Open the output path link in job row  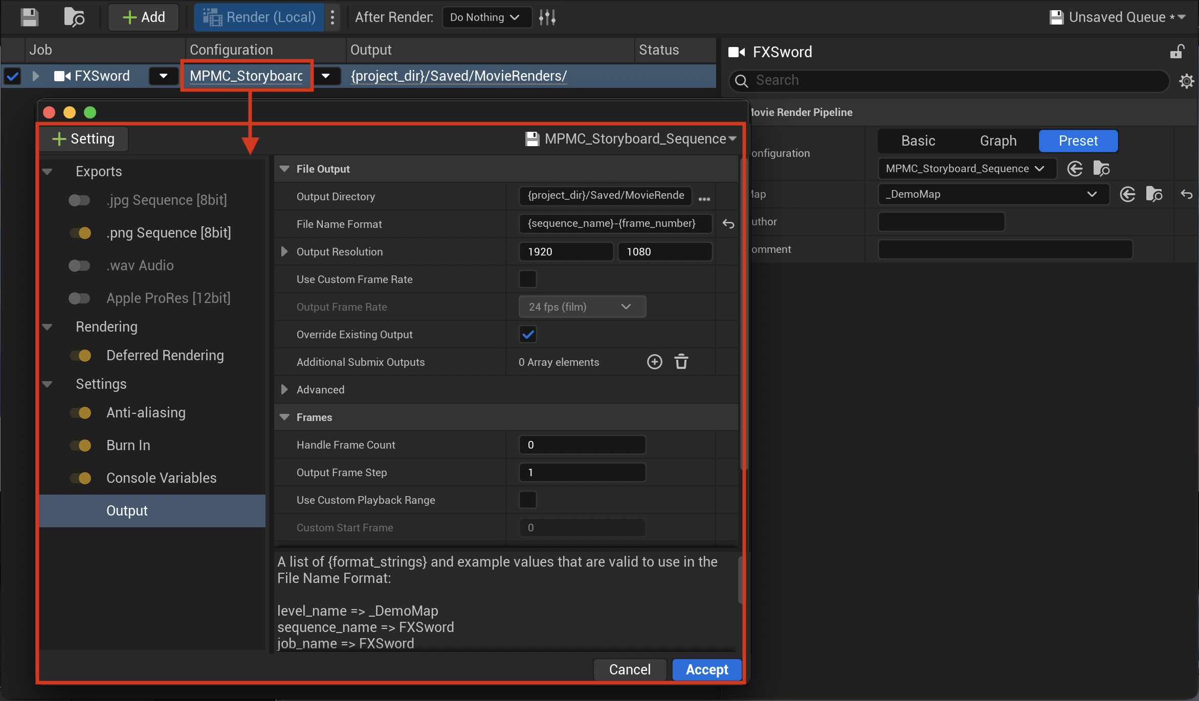click(x=459, y=76)
